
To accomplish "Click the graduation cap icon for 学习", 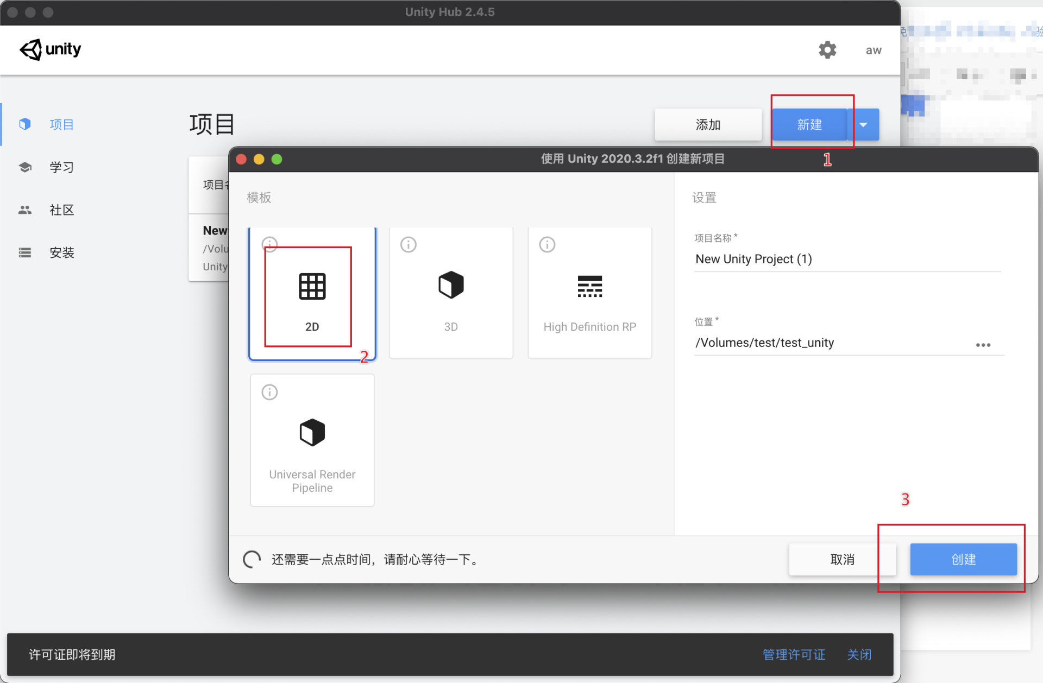I will tap(25, 167).
